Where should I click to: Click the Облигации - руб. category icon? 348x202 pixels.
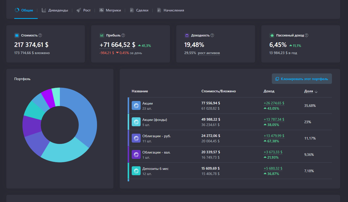coord(136,138)
